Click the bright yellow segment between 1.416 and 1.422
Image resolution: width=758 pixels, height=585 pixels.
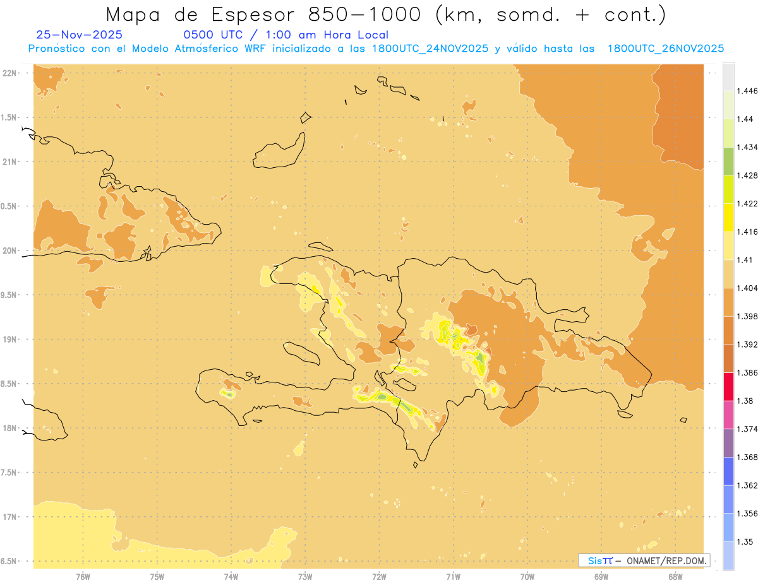(x=728, y=217)
